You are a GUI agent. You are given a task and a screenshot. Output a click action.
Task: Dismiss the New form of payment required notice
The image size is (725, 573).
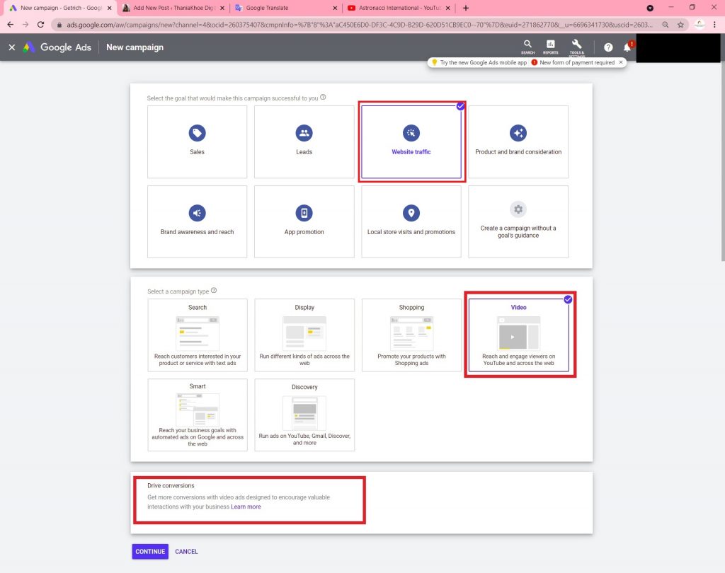621,62
